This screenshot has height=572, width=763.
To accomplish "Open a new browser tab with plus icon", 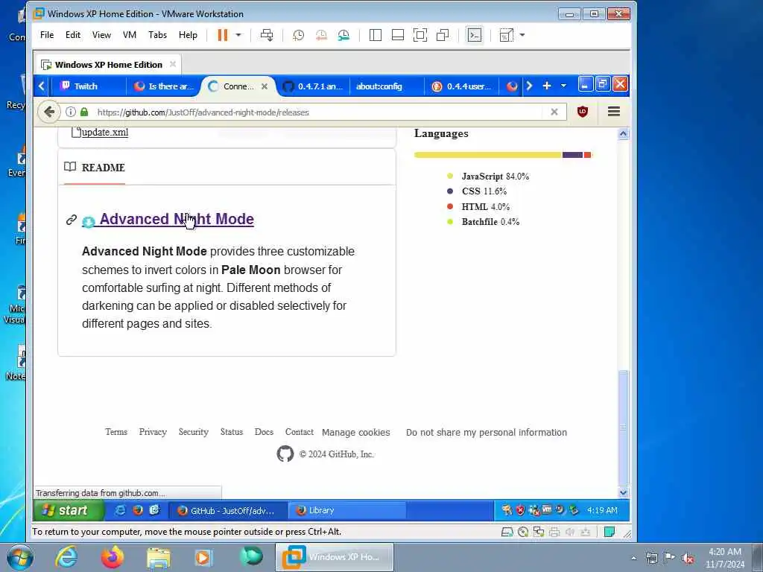I will (547, 86).
